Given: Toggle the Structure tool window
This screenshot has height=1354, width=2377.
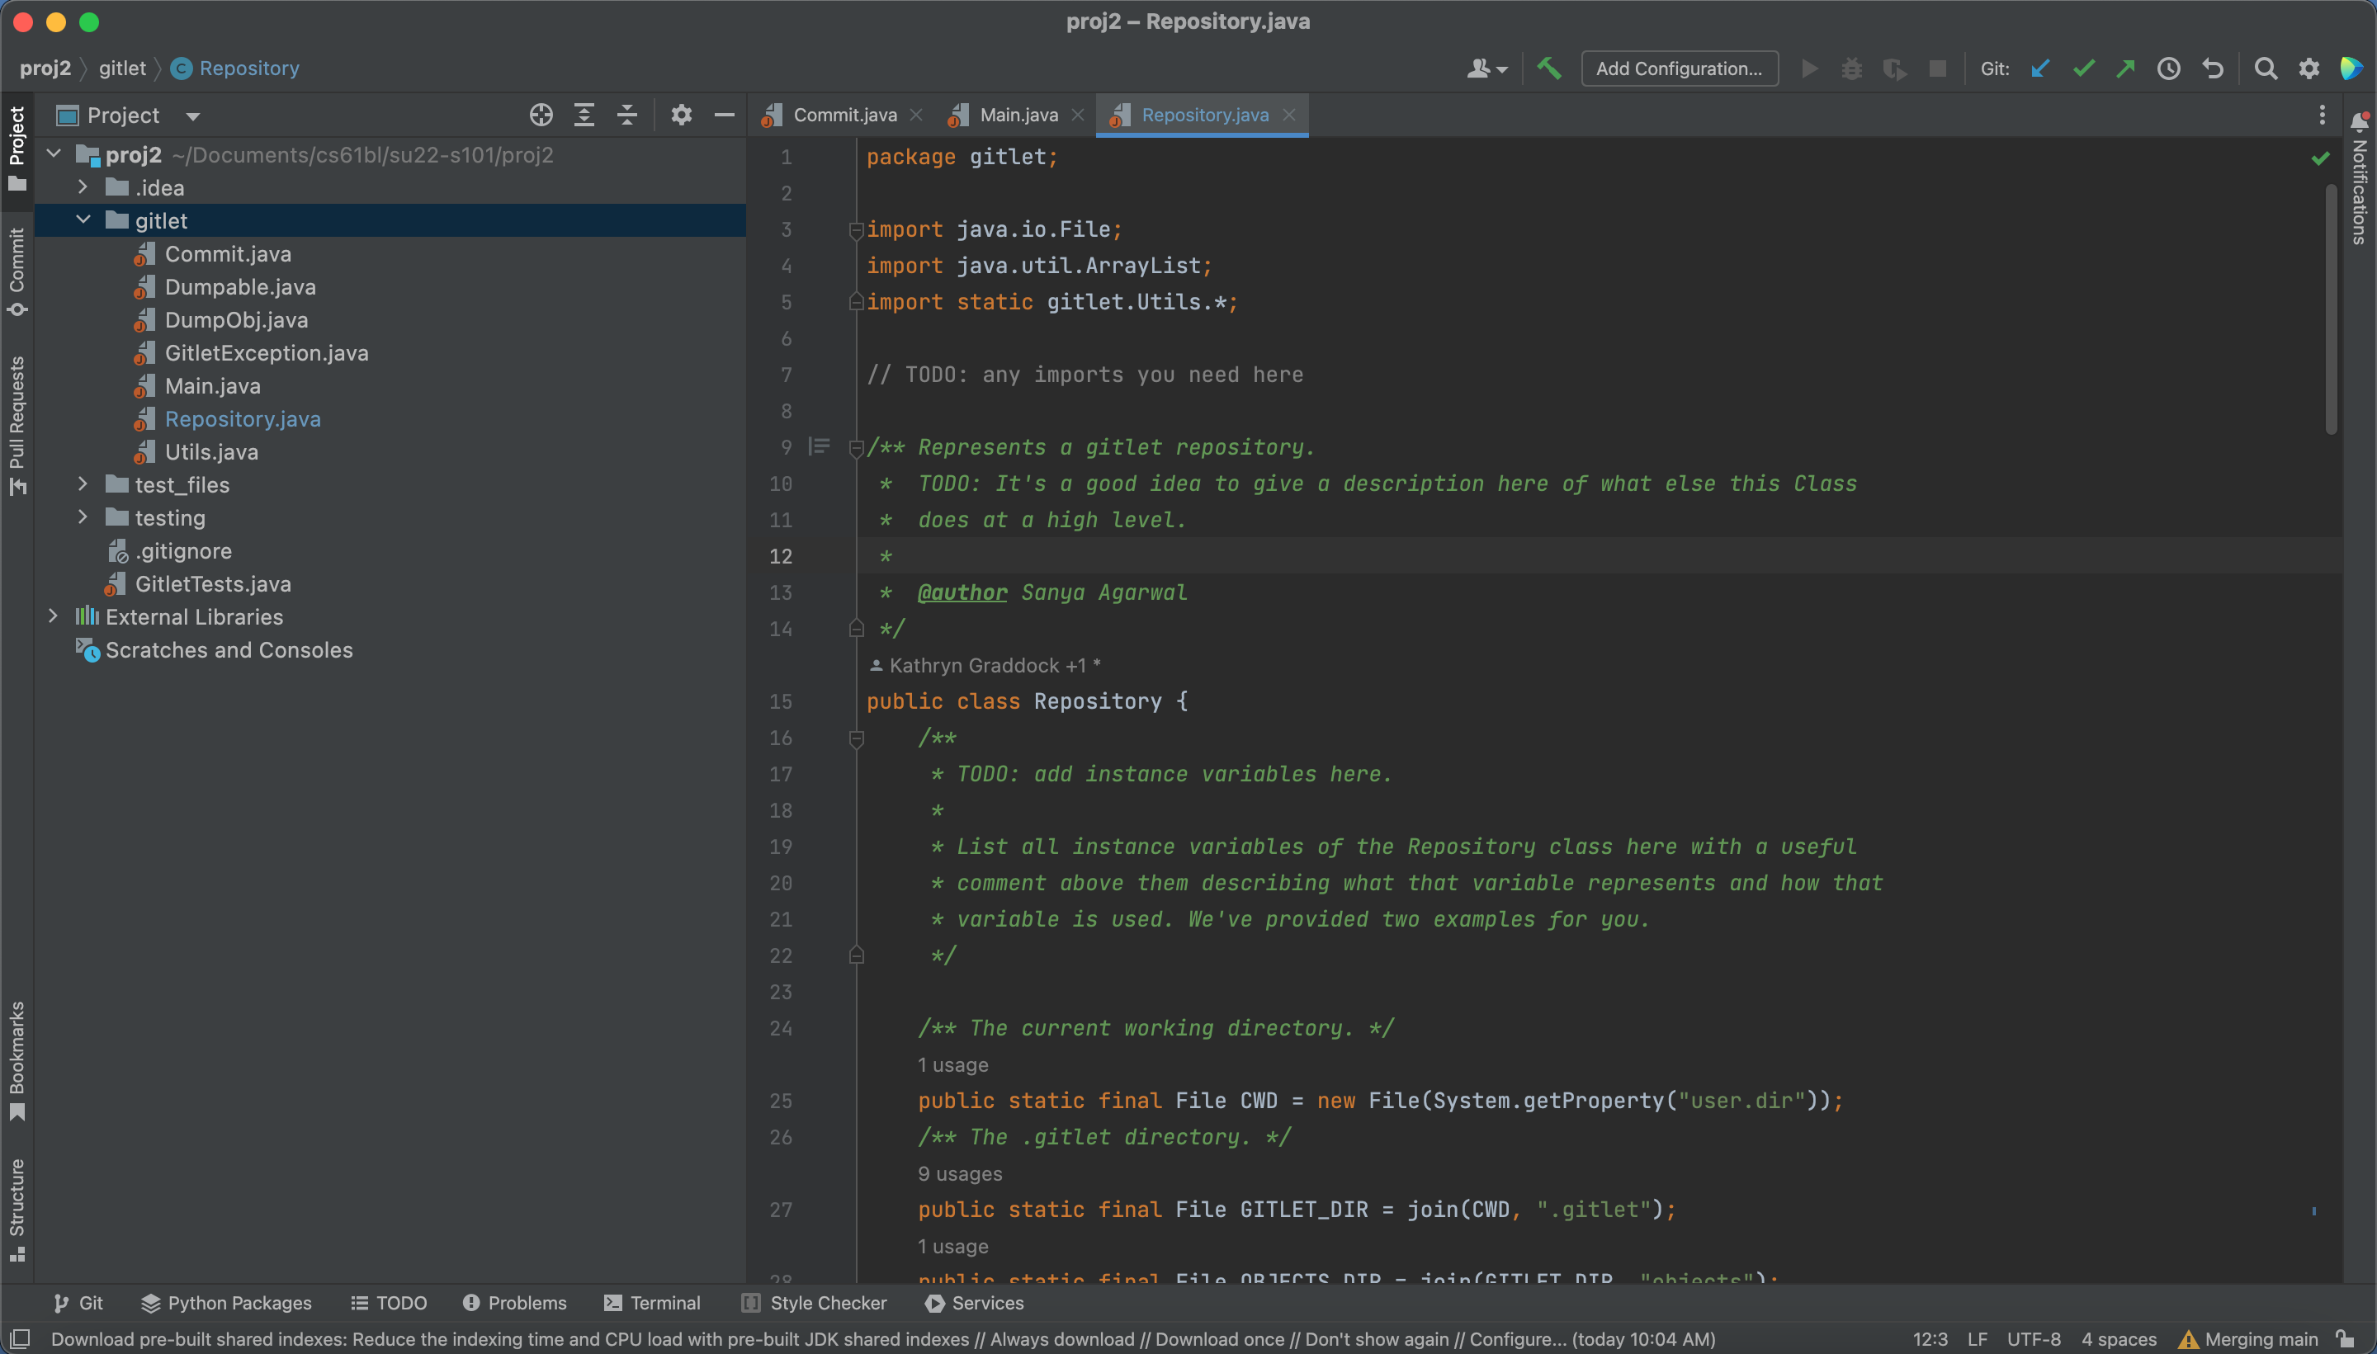Looking at the screenshot, I should point(17,1208).
